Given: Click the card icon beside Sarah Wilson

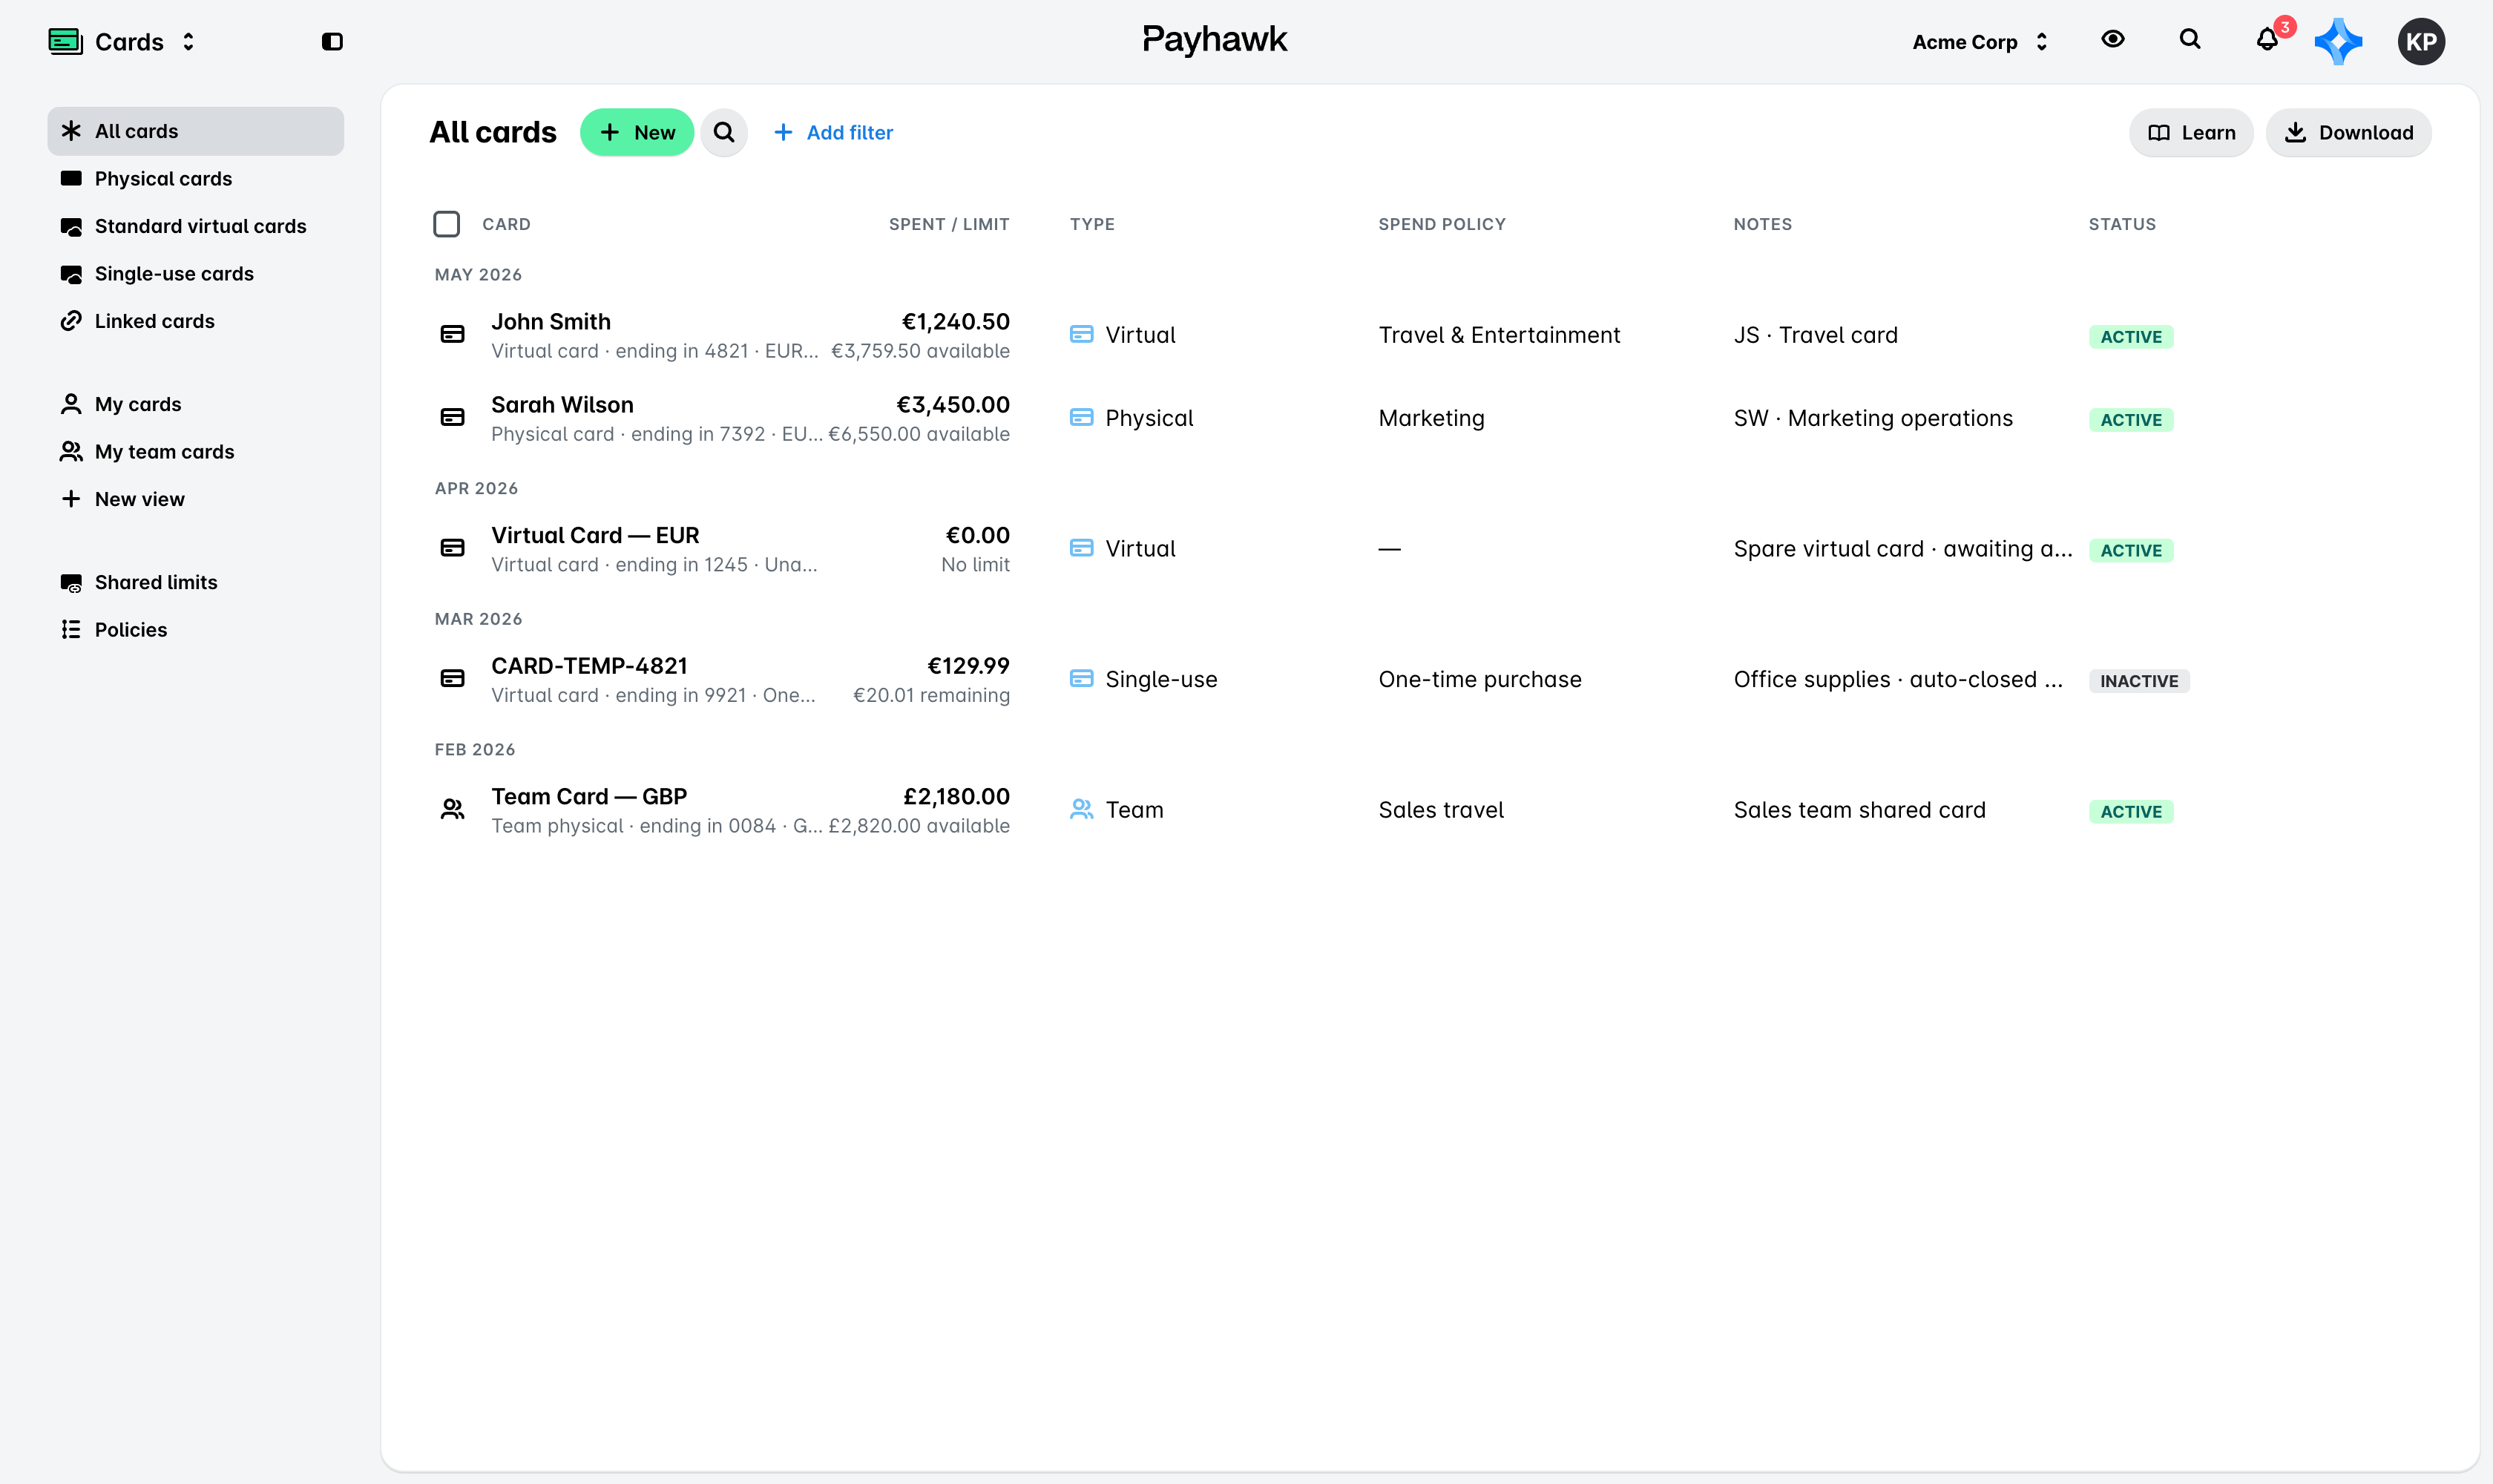Looking at the screenshot, I should [x=452, y=417].
